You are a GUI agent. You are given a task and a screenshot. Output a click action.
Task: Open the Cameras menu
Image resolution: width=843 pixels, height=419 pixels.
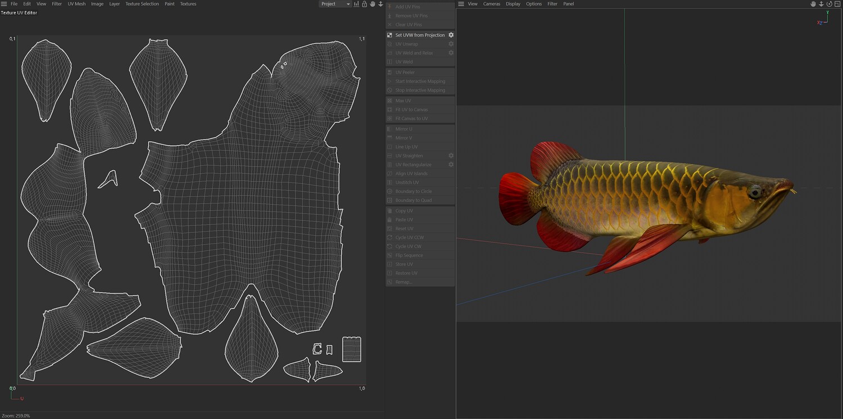pos(492,4)
